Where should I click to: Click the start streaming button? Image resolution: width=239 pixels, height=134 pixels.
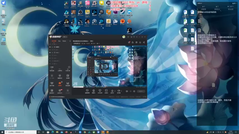[x=141, y=91]
